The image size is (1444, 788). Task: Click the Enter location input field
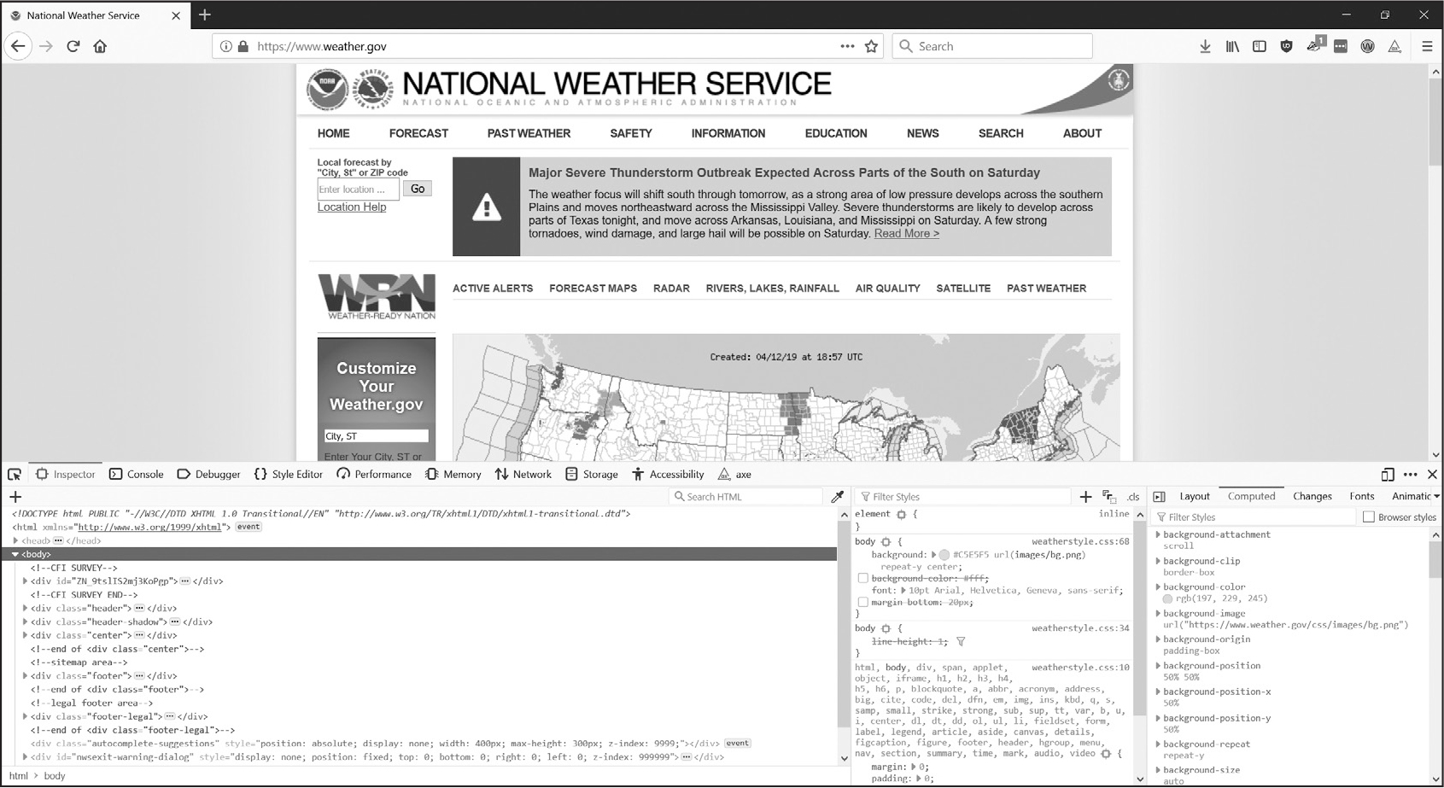click(358, 190)
